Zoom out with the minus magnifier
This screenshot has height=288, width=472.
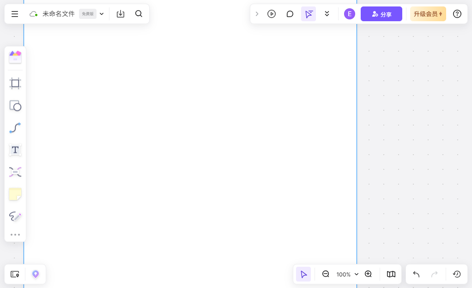pos(326,274)
